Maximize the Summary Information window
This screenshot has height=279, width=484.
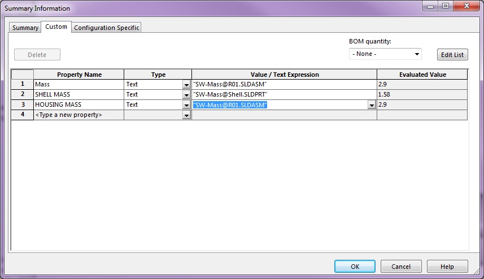(446, 6)
